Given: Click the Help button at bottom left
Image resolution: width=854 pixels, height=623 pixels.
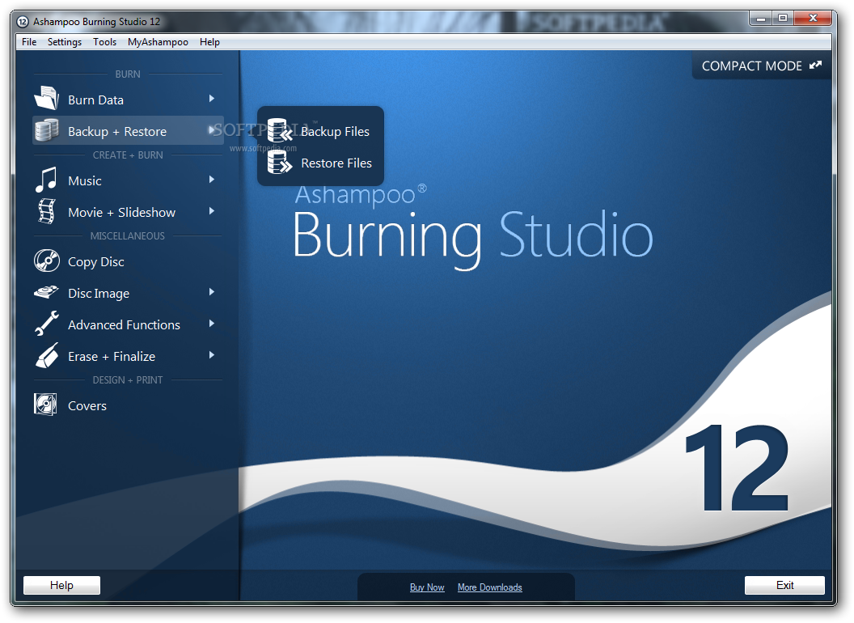Looking at the screenshot, I should pyautogui.click(x=61, y=586).
